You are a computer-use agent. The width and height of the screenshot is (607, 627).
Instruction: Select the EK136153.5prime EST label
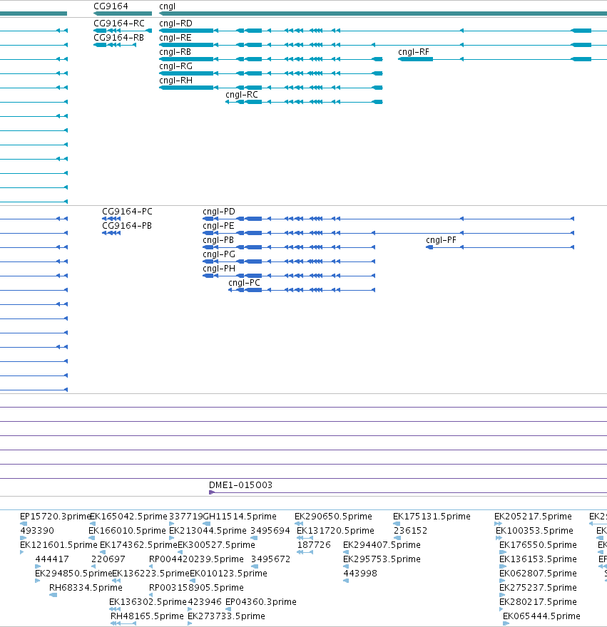pyautogui.click(x=538, y=559)
